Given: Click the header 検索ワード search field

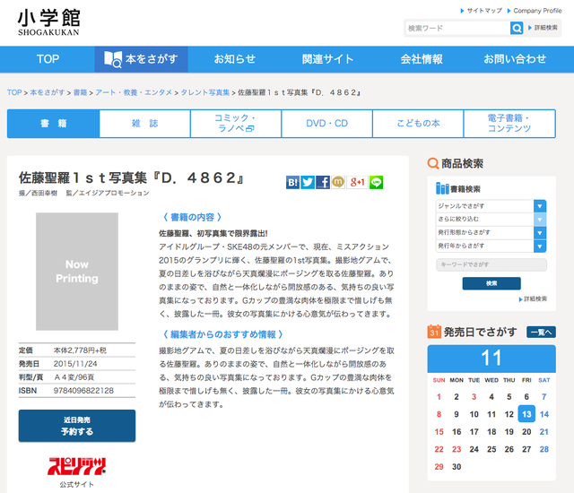Looking at the screenshot, I should coord(457,28).
